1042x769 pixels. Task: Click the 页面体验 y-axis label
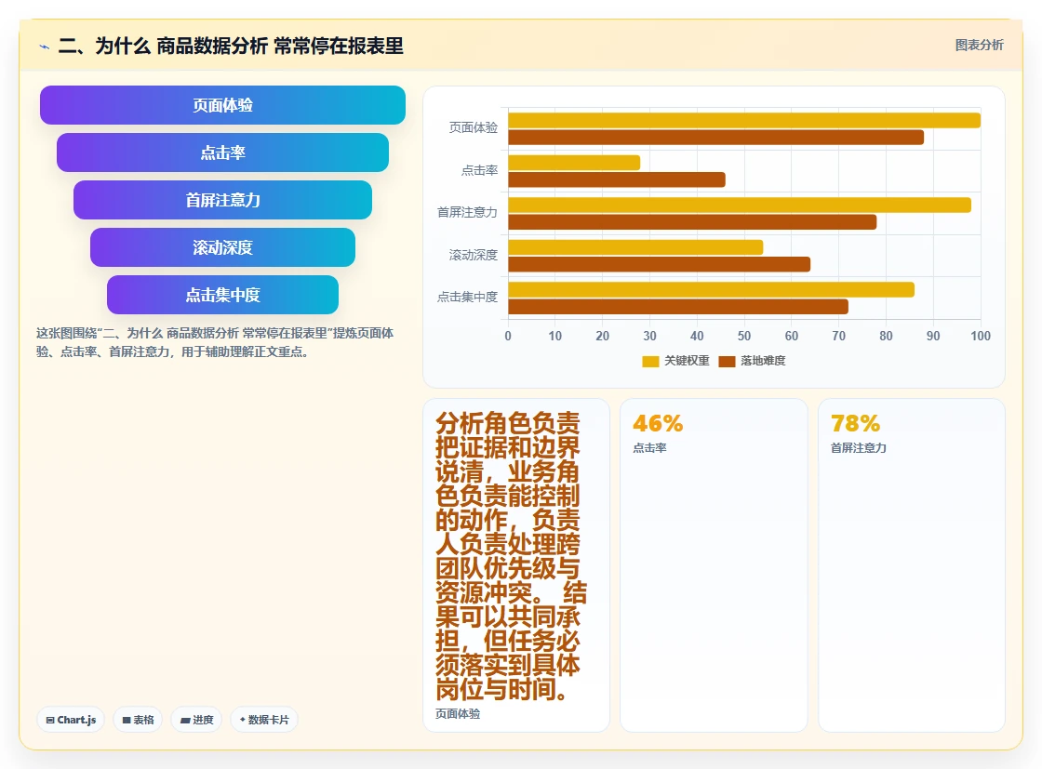click(474, 127)
